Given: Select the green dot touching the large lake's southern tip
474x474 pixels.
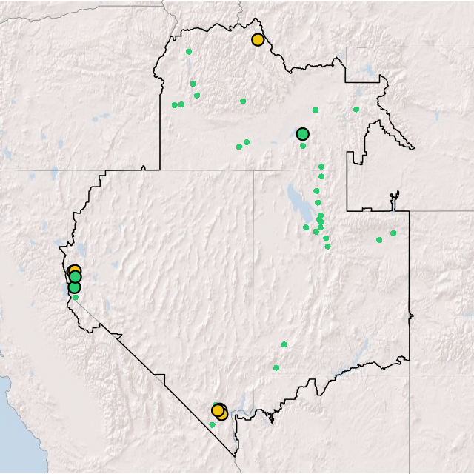Looking at the screenshot, I should pos(306,227).
